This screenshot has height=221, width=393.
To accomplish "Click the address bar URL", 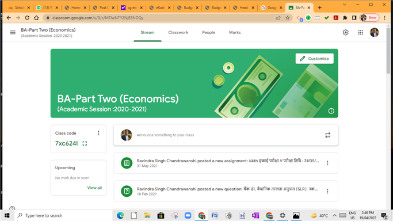I will click(x=98, y=18).
